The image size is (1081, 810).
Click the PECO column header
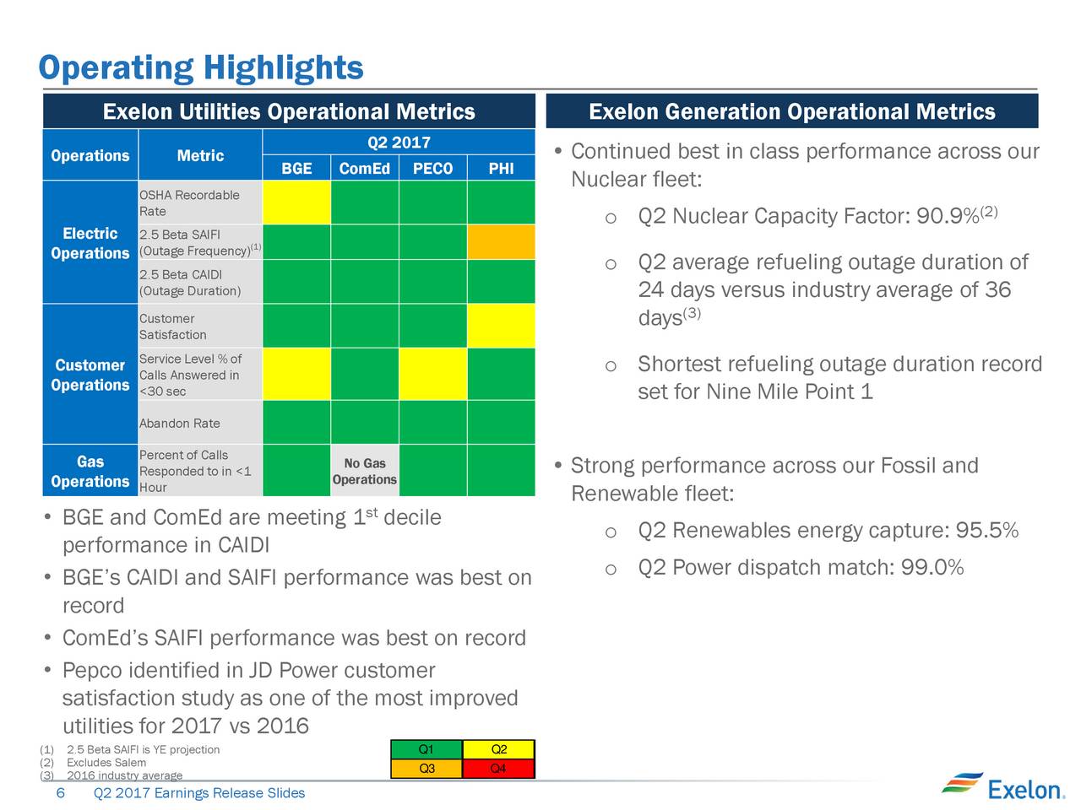[x=432, y=168]
